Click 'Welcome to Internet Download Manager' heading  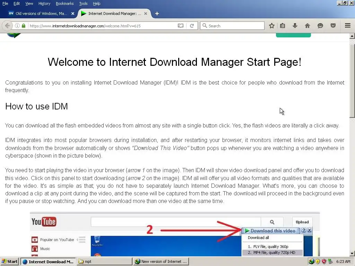175,62
